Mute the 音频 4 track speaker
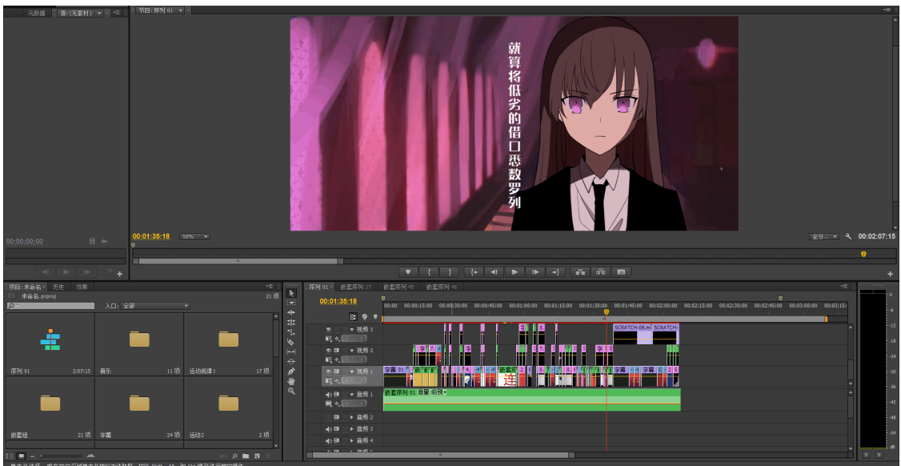Image resolution: width=901 pixels, height=466 pixels. tap(329, 440)
